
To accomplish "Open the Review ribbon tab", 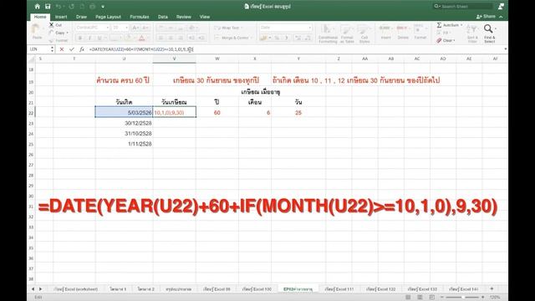I will click(x=184, y=17).
